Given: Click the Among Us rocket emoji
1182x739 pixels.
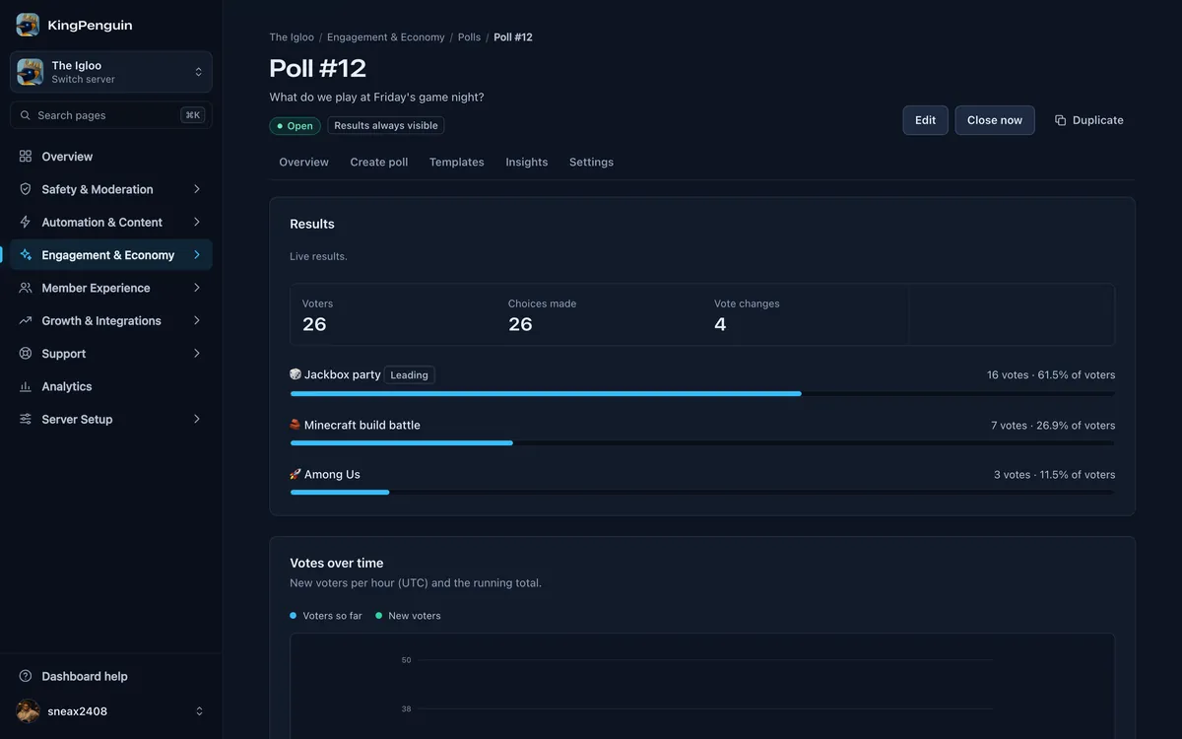Looking at the screenshot, I should (x=295, y=475).
